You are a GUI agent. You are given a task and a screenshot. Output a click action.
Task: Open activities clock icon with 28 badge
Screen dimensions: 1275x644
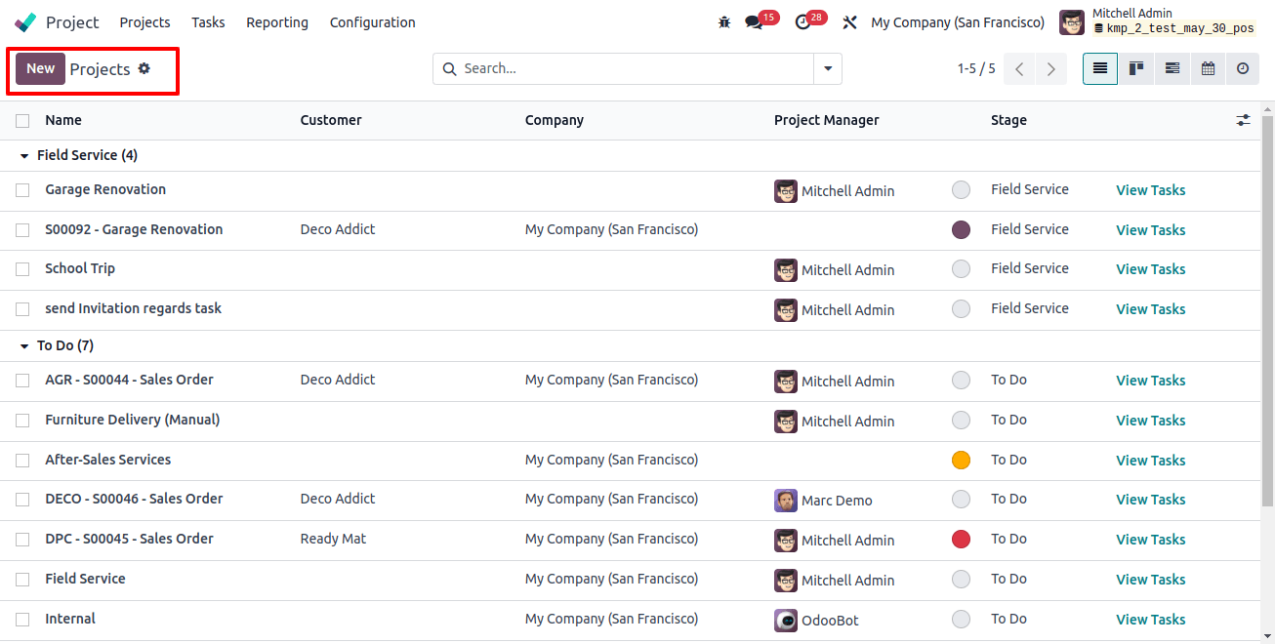coord(803,22)
